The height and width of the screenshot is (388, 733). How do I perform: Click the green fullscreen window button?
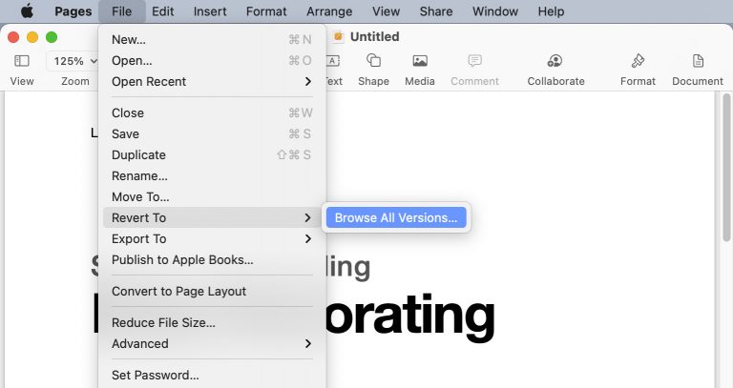52,37
